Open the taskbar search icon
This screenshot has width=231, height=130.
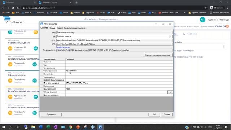tap(11, 127)
